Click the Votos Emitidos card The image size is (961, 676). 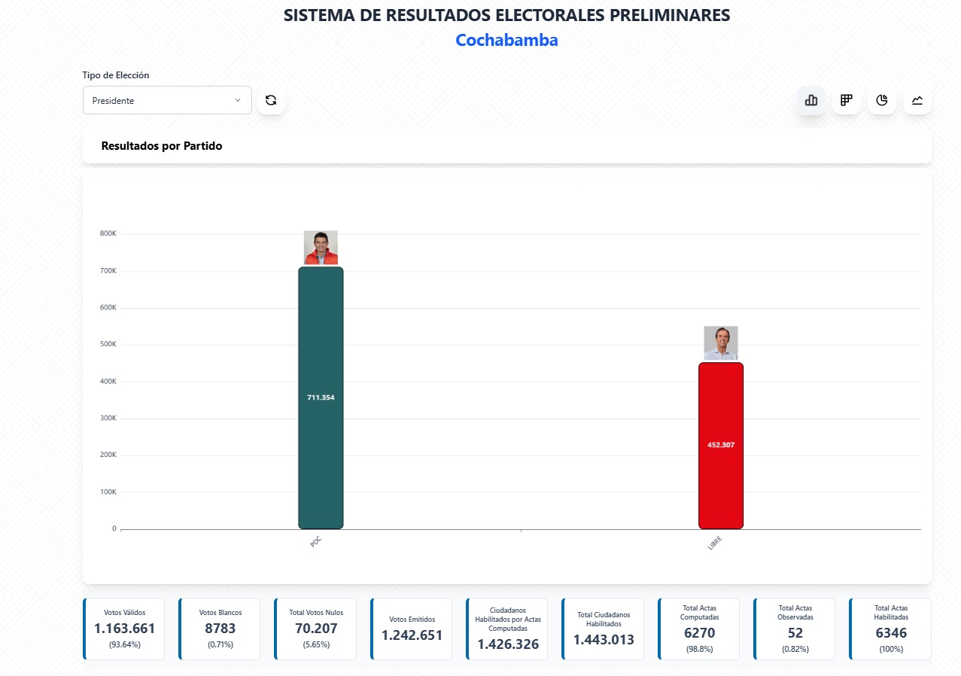(x=412, y=629)
